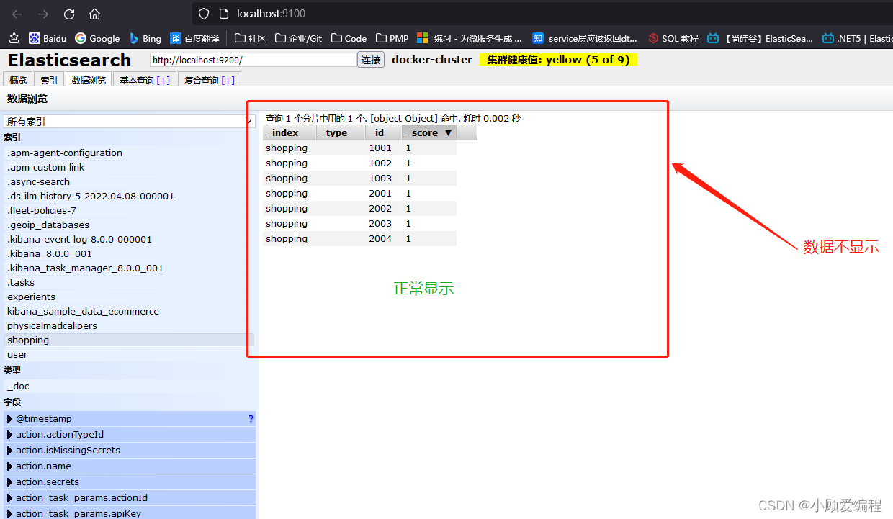Switch to the 基本查询 tab
Viewport: 893px width, 519px height.
(x=136, y=80)
